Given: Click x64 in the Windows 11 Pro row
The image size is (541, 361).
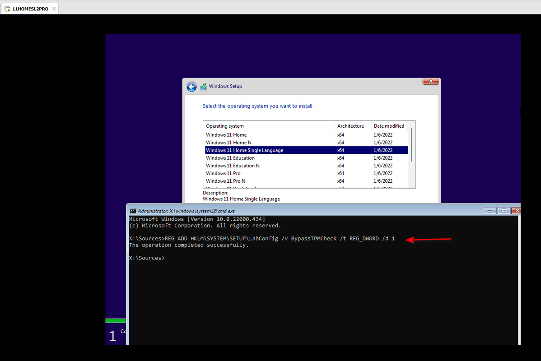Looking at the screenshot, I should pyautogui.click(x=340, y=173).
